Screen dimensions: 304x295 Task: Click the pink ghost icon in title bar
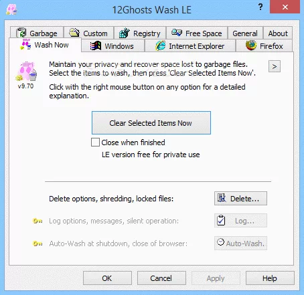coord(11,9)
